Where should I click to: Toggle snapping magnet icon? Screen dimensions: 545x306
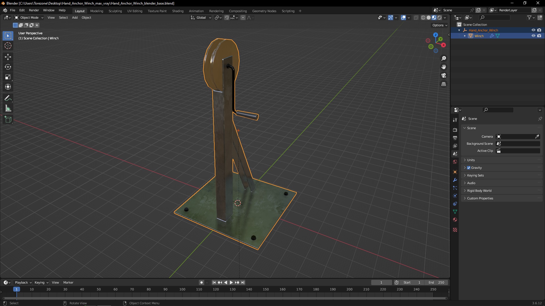[227, 18]
